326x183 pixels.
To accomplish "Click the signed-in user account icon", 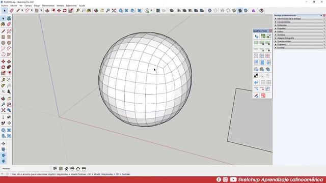I will pyautogui.click(x=147, y=11).
